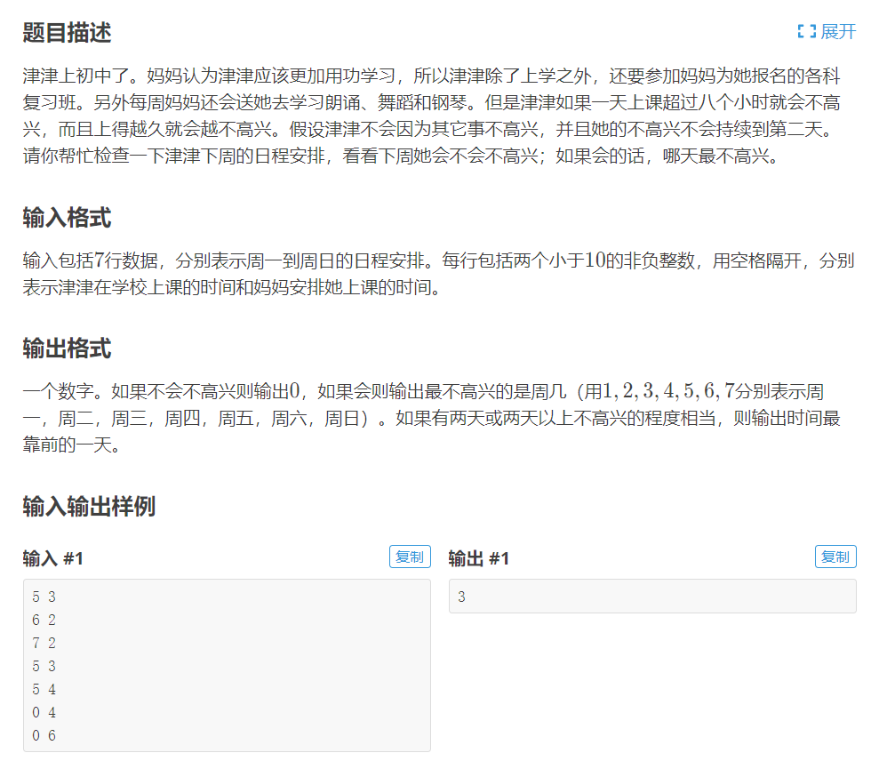Click the sample output box showing 3
Image resolution: width=879 pixels, height=777 pixels.
coord(651,596)
